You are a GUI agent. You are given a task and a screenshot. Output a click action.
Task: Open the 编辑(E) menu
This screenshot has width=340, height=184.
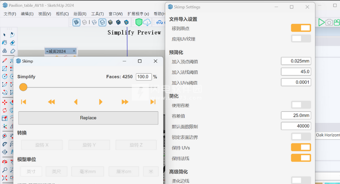[x=27, y=14]
